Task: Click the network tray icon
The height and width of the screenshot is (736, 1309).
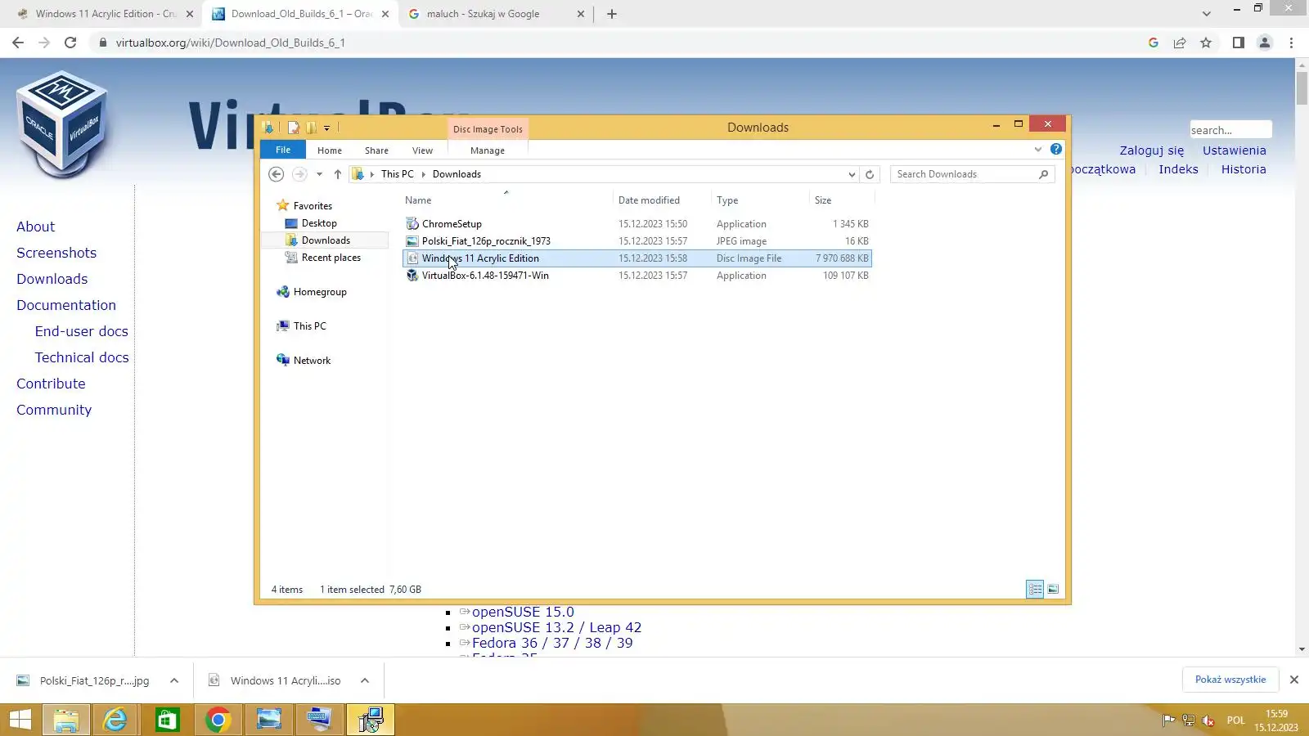Action: click(1189, 720)
